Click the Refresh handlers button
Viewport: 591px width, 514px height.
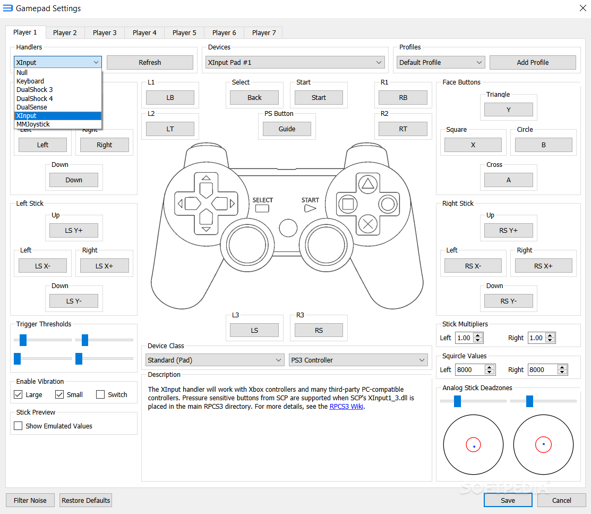(x=150, y=62)
